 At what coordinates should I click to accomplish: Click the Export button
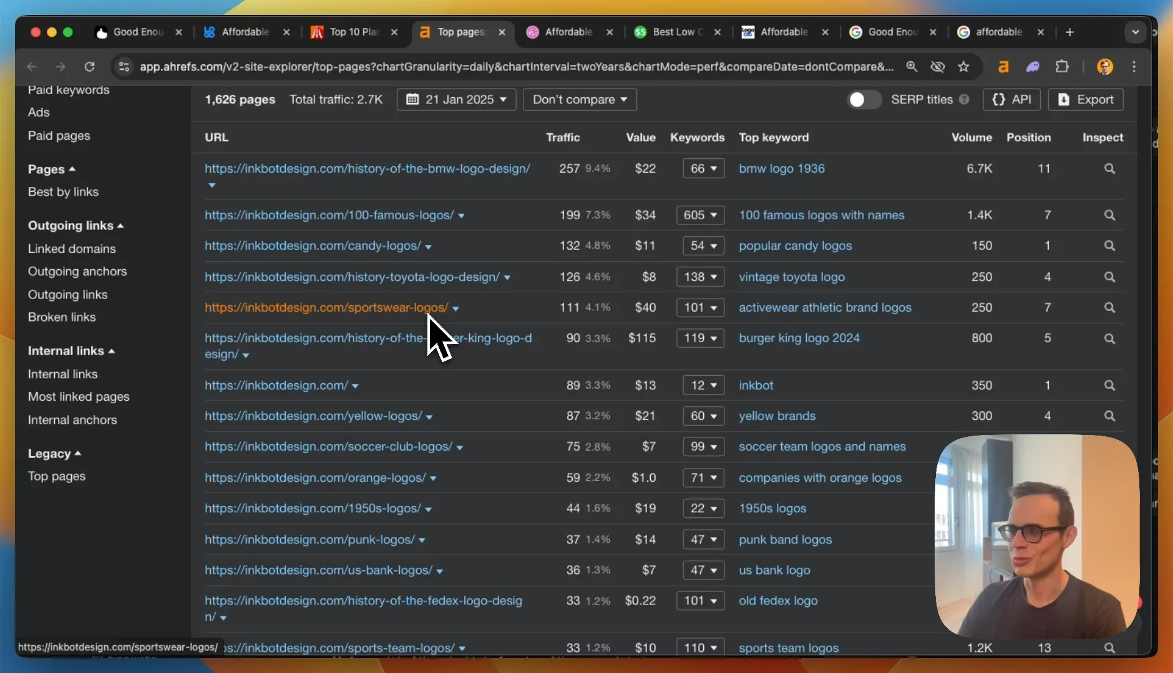[1086, 100]
